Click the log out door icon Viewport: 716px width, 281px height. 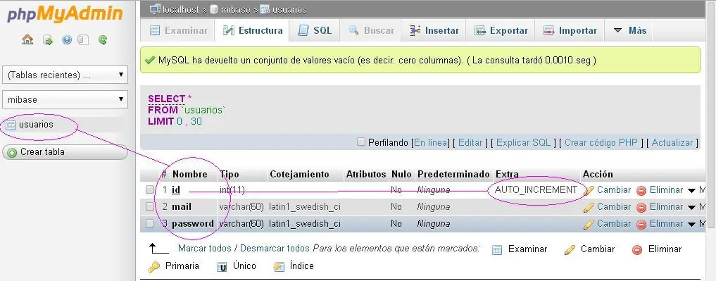point(47,40)
